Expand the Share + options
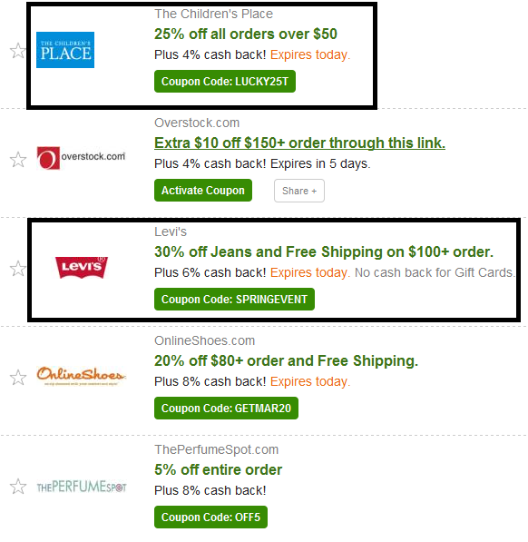The width and height of the screenshot is (528, 542). point(299,191)
